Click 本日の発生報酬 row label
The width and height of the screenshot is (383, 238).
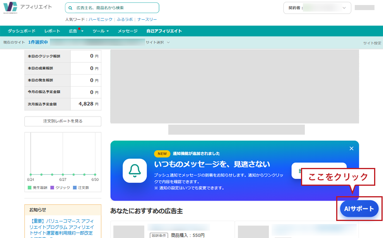[40, 80]
